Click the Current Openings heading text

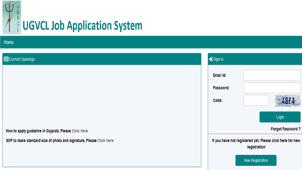[x=22, y=59]
